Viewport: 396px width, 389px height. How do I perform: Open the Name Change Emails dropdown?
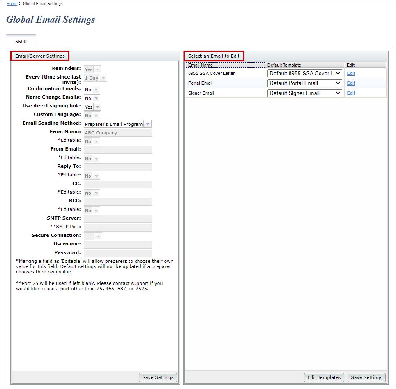(92, 98)
